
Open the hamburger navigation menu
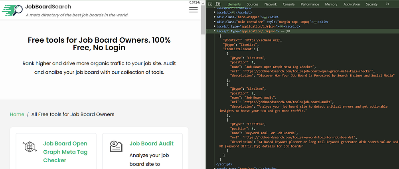point(194,10)
